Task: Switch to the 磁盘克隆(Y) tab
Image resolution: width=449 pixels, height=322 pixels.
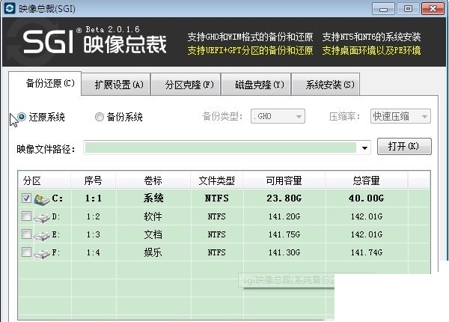Action: coord(256,85)
